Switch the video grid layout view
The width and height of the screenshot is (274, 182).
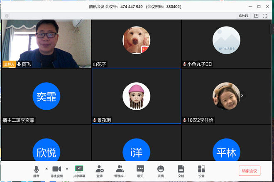click(x=256, y=16)
